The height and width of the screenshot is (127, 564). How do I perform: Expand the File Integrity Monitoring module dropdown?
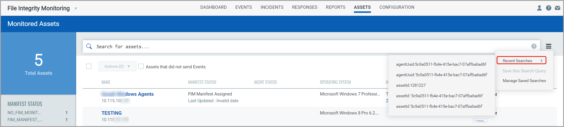pos(76,8)
